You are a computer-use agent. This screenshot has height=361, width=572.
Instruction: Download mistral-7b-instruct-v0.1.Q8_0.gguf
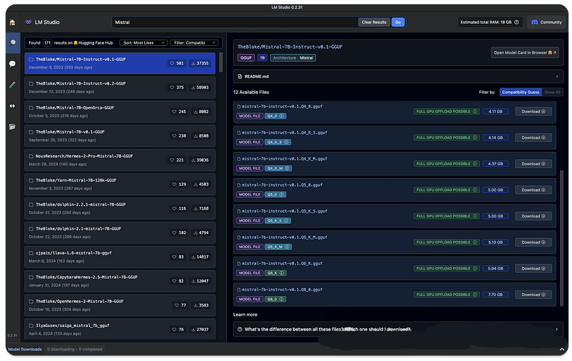point(533,295)
